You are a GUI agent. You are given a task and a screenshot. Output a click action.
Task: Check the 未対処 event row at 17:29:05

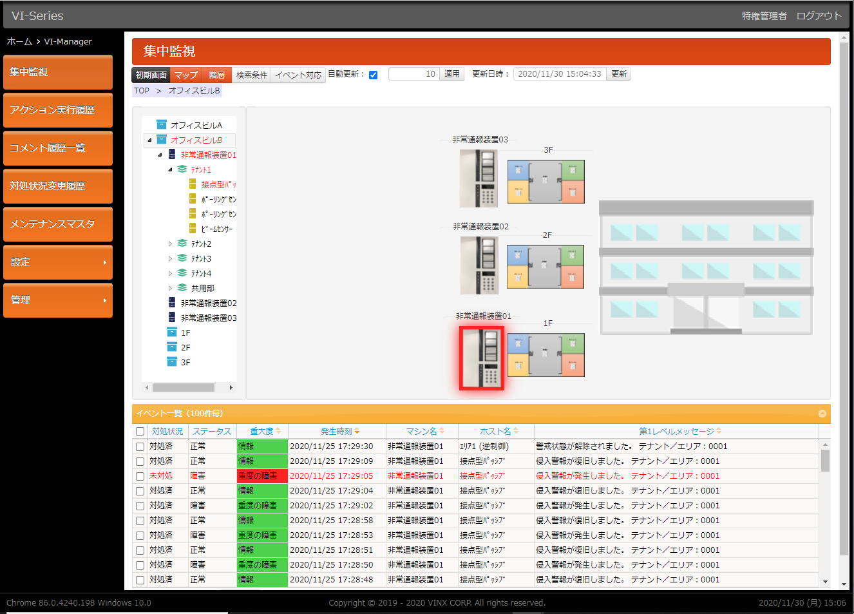click(x=140, y=476)
